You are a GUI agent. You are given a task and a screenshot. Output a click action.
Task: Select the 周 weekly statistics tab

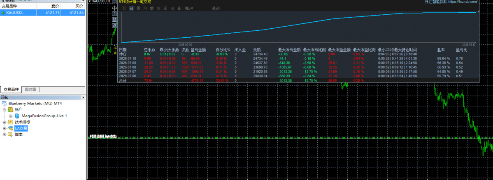tap(138, 9)
